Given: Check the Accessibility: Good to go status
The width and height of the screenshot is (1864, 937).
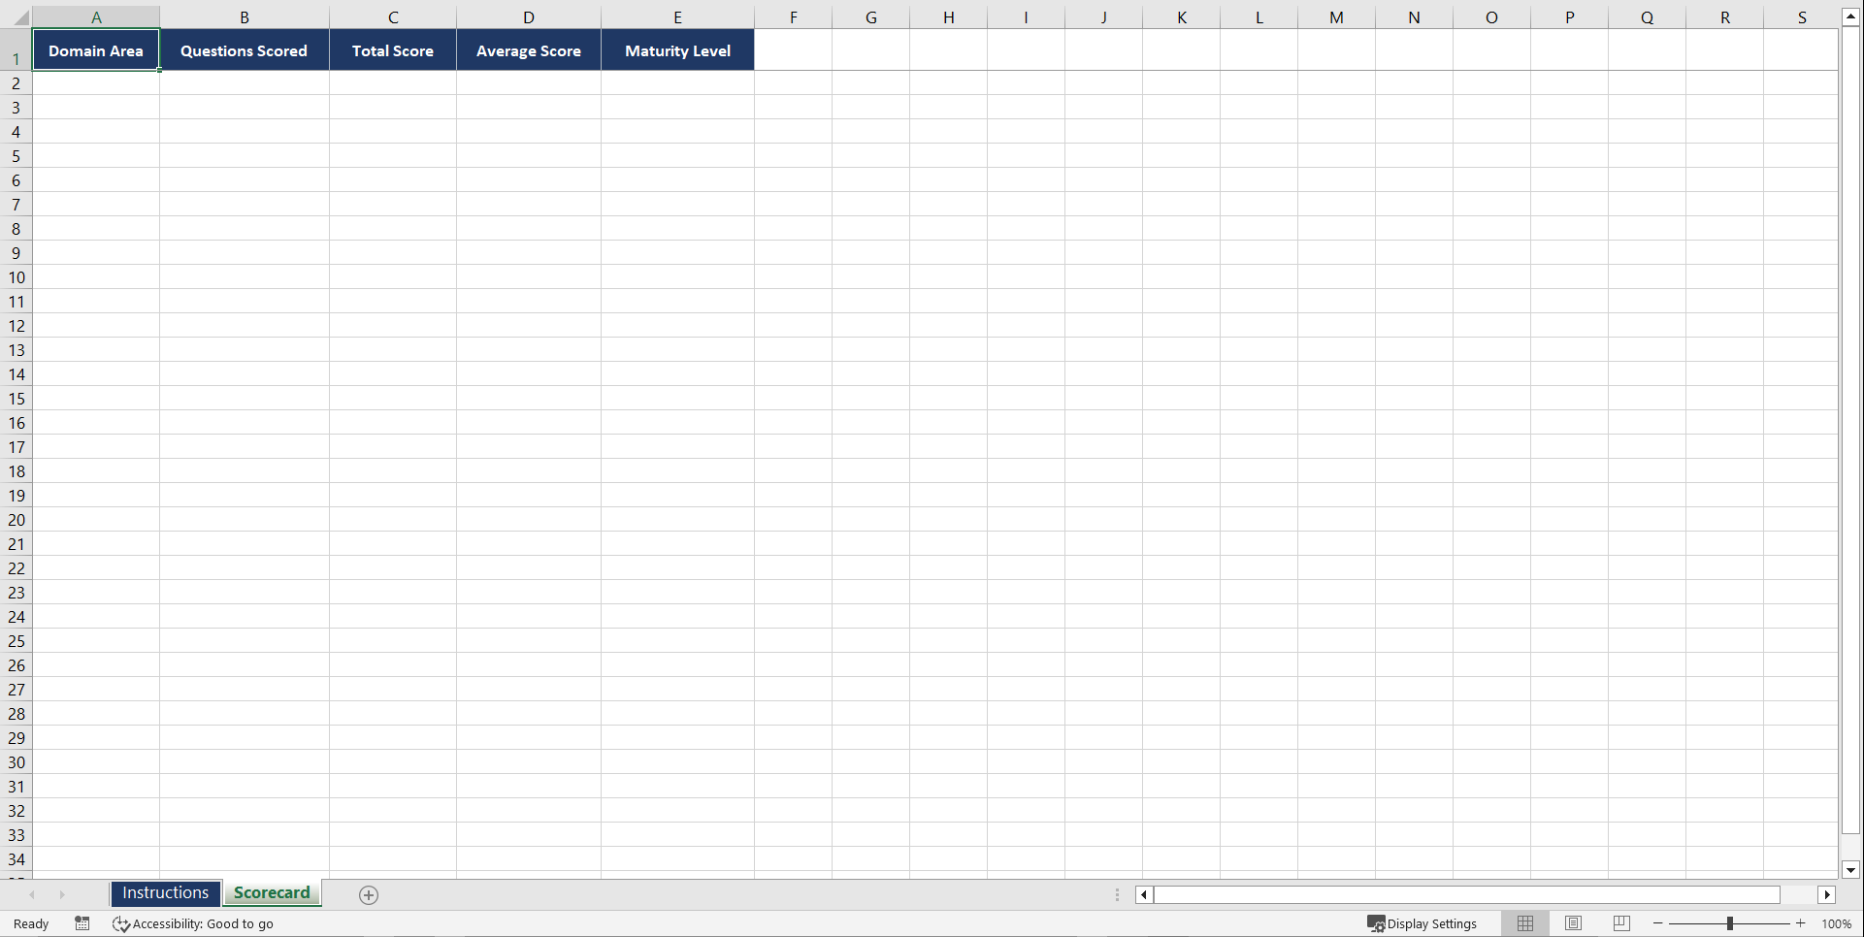Looking at the screenshot, I should [193, 923].
